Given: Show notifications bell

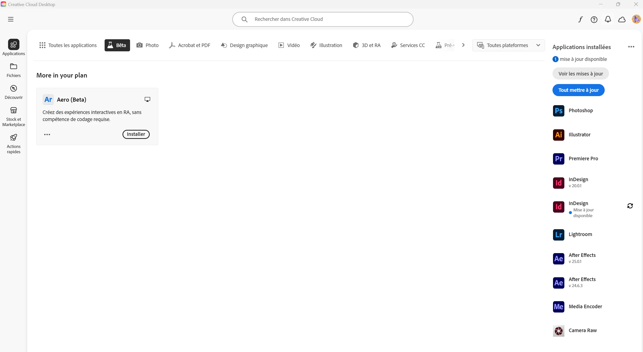Looking at the screenshot, I should click(608, 19).
